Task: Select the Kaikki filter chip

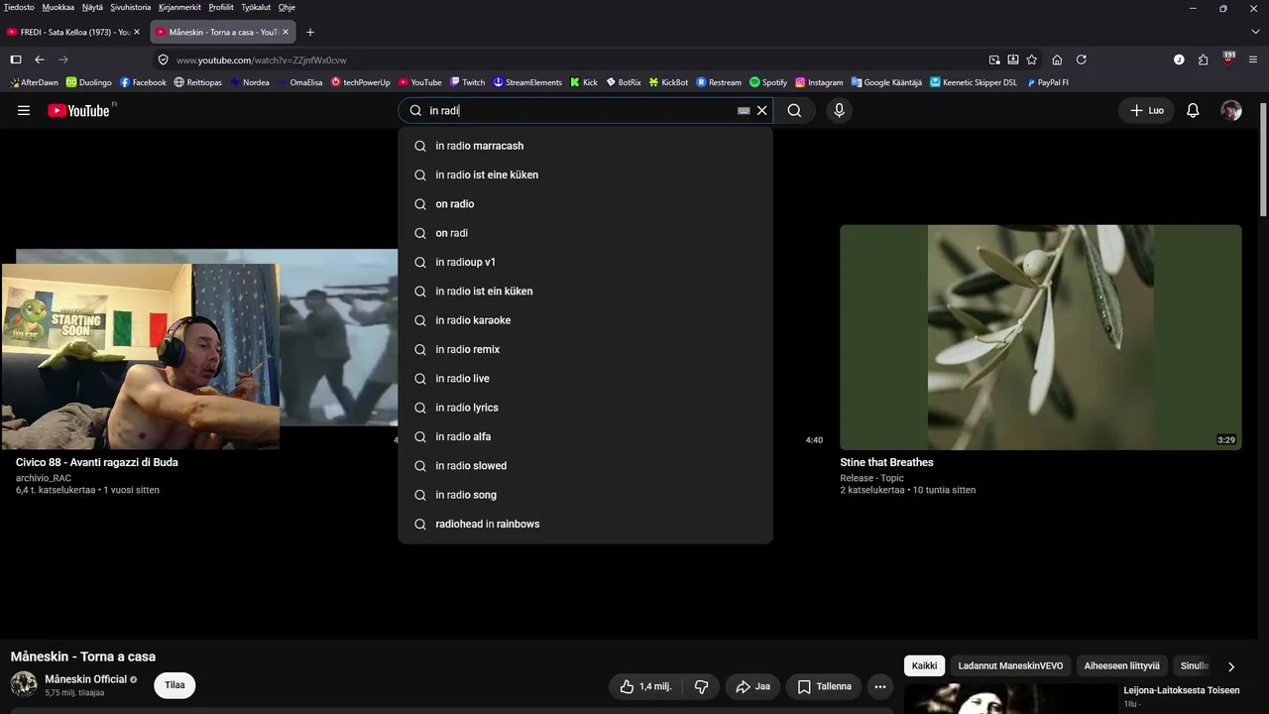Action: (924, 666)
